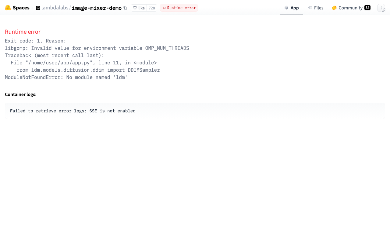The image size is (390, 243).
Task: Click the lambdalabs avatar icon
Action: (x=38, y=8)
